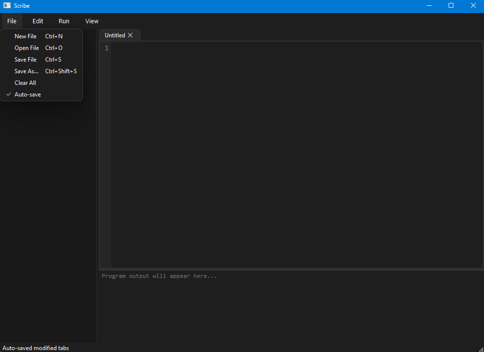Choose New File from the menu
The image size is (484, 352).
pos(41,36)
